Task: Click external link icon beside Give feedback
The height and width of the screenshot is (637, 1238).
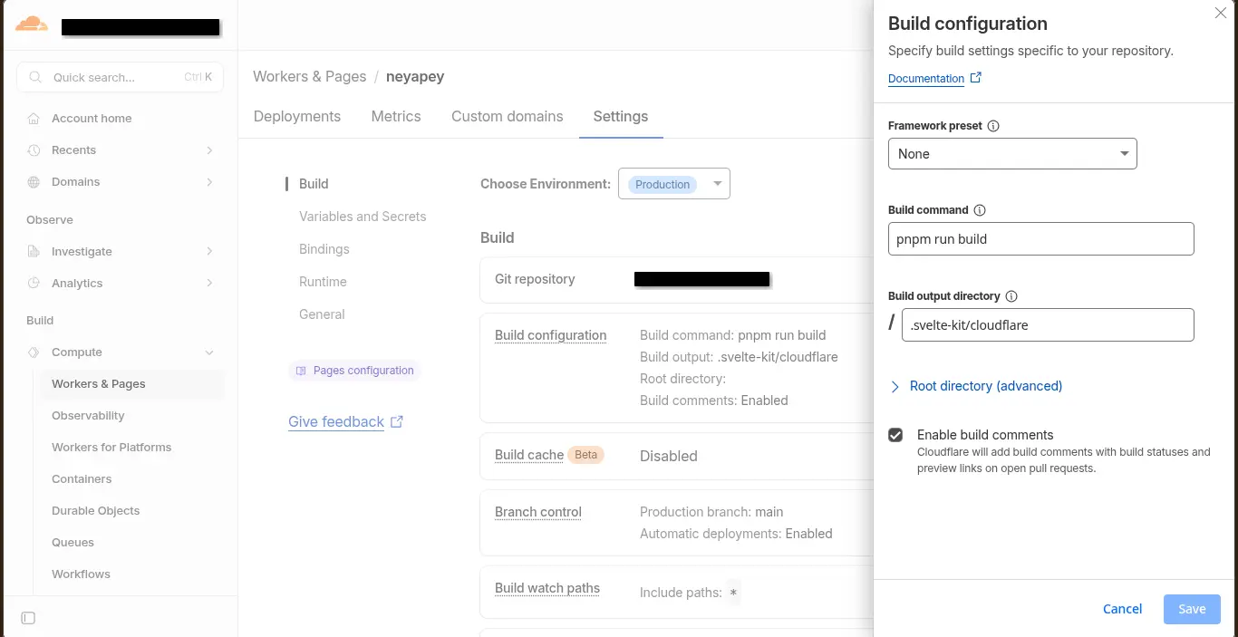Action: tap(397, 421)
